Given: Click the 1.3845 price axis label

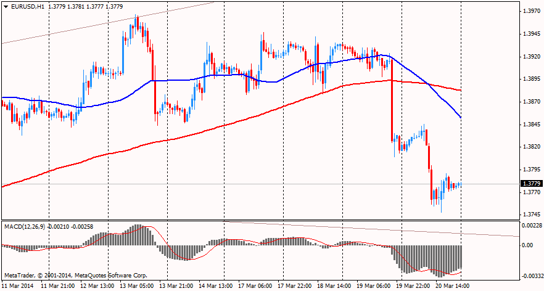Looking at the screenshot, I should [531, 124].
